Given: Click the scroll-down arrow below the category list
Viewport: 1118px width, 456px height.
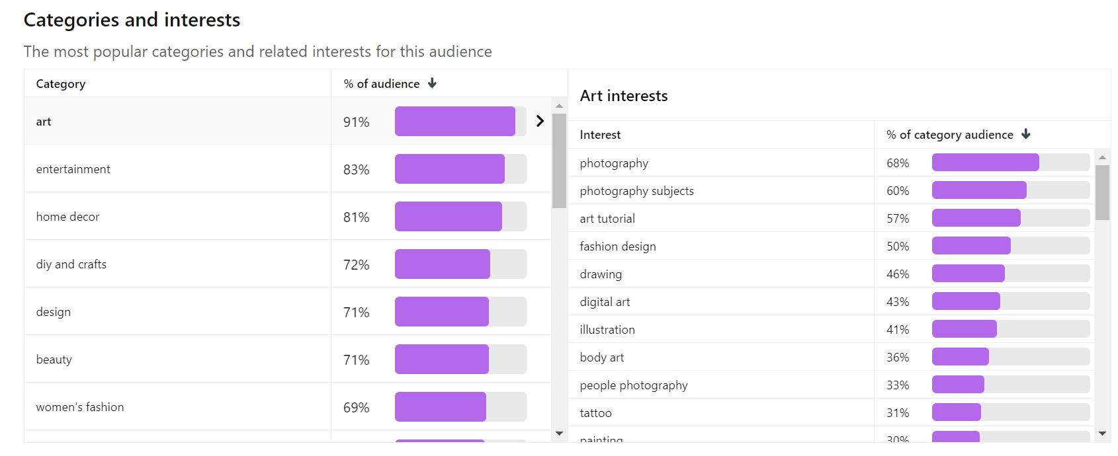Looking at the screenshot, I should pos(559,434).
